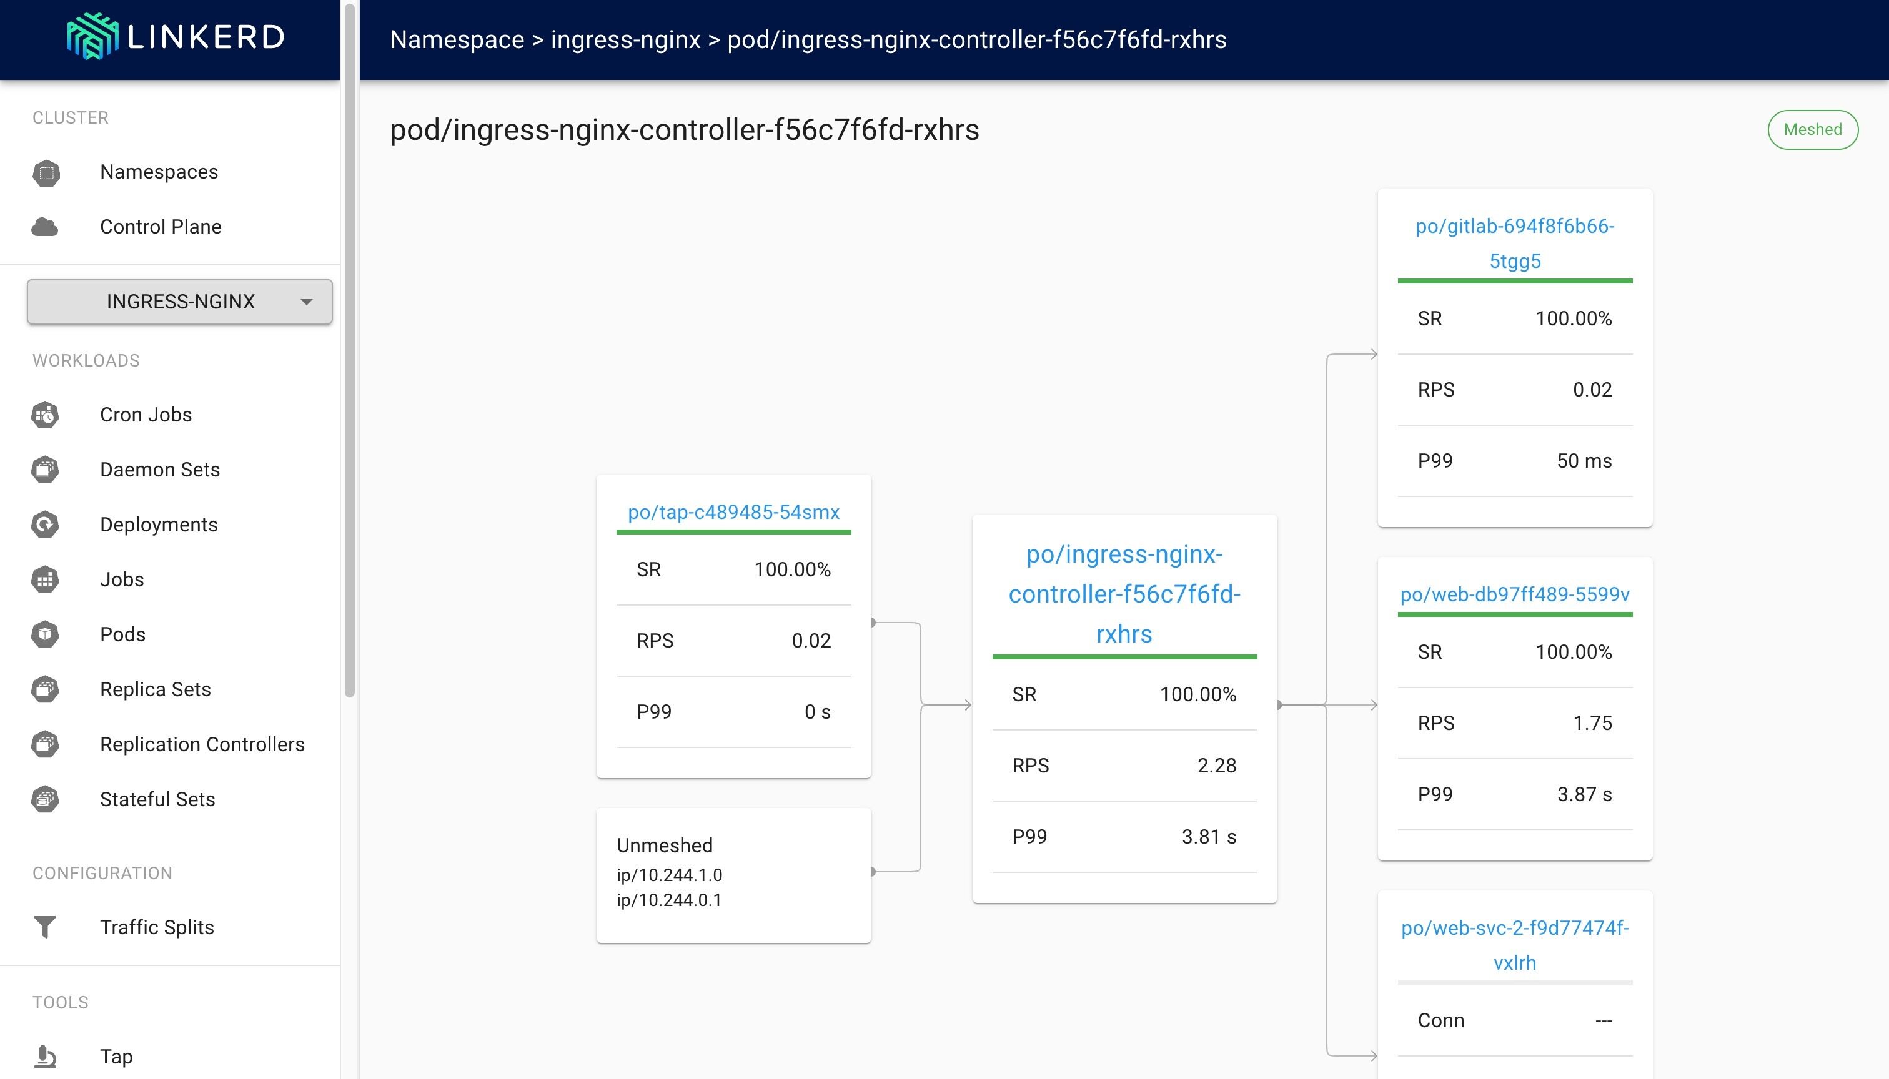Select the Pods icon in sidebar
Image resolution: width=1889 pixels, height=1079 pixels.
[x=47, y=636]
